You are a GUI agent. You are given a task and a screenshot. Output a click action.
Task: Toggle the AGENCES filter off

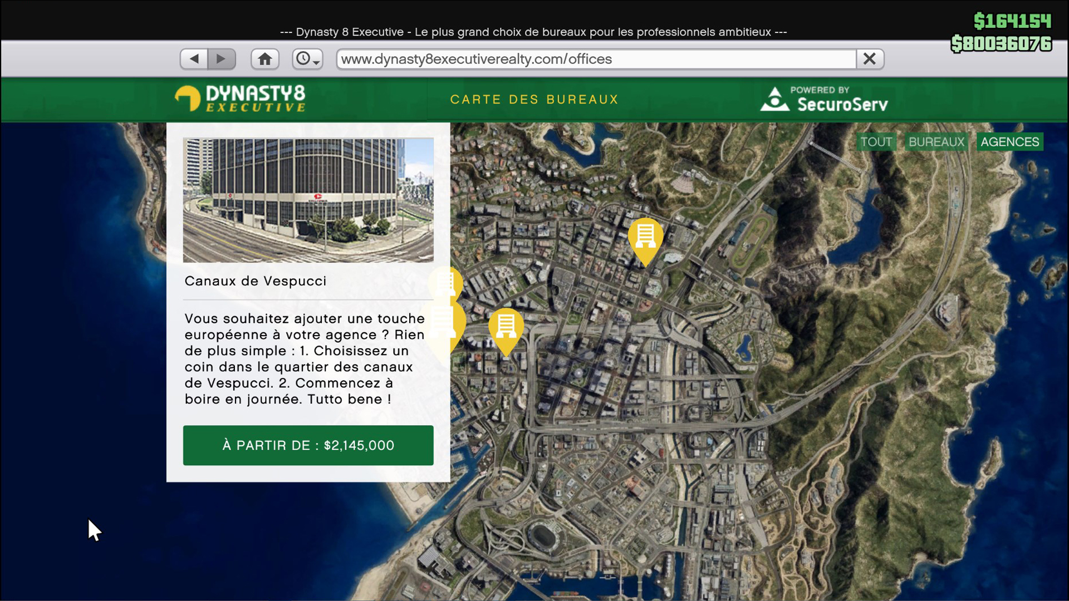pyautogui.click(x=1009, y=142)
